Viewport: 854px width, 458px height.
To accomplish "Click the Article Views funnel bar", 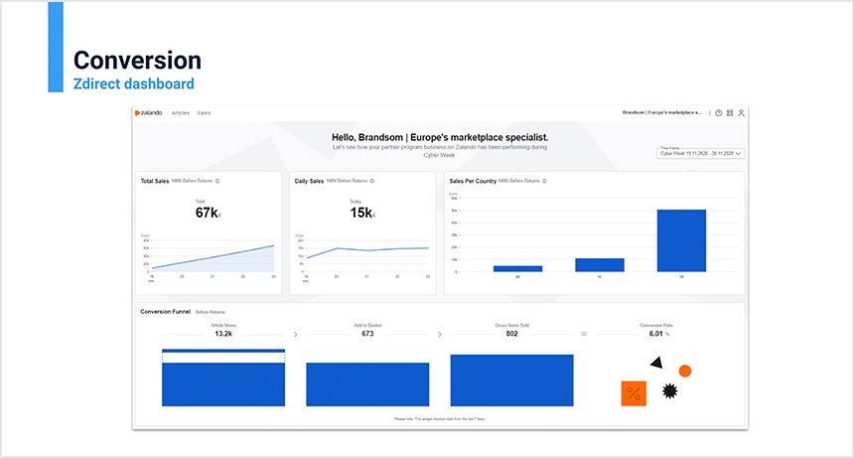I will click(223, 378).
